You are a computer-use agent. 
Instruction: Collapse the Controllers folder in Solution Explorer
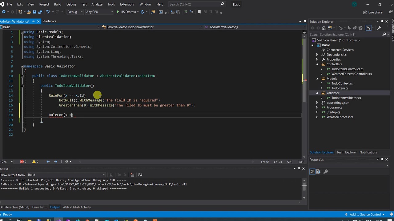pyautogui.click(x=317, y=64)
